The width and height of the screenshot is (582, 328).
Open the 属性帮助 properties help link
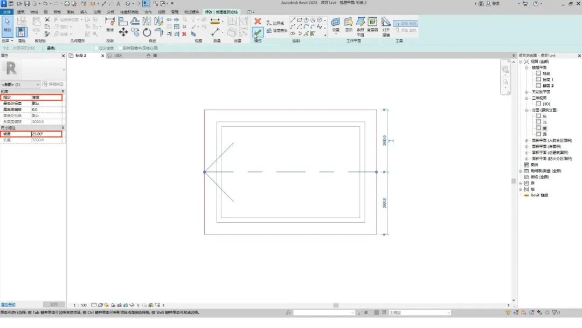tap(8, 304)
